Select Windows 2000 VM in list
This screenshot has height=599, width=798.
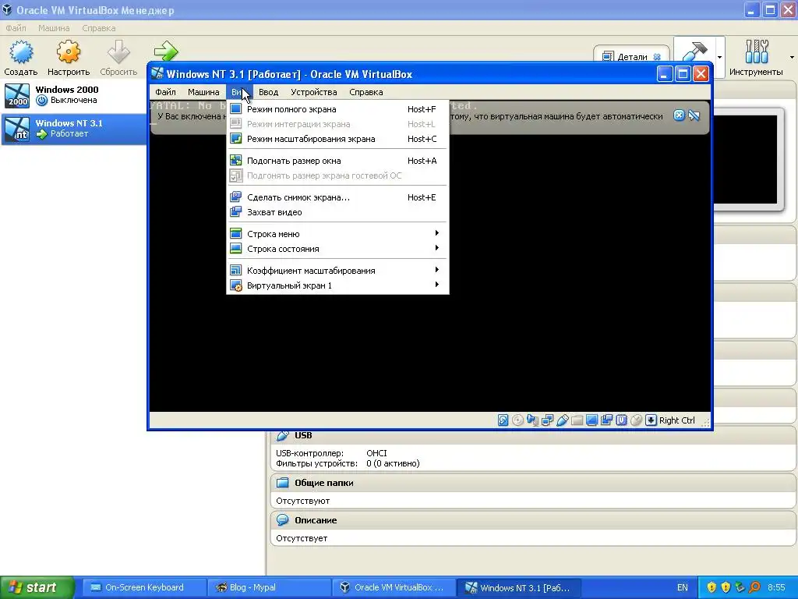point(74,95)
